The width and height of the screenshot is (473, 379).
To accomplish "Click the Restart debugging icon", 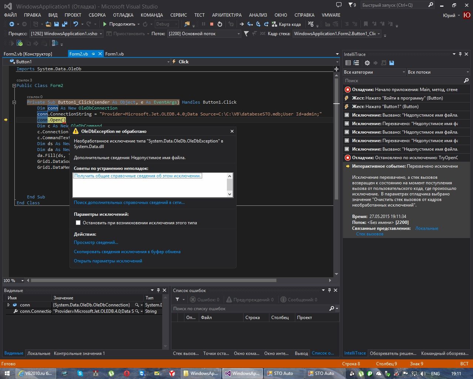I will tap(220, 24).
